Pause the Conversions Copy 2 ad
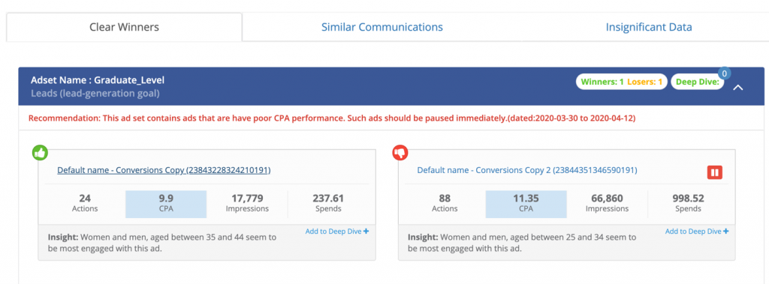Image resolution: width=769 pixels, height=284 pixels. pyautogui.click(x=715, y=172)
